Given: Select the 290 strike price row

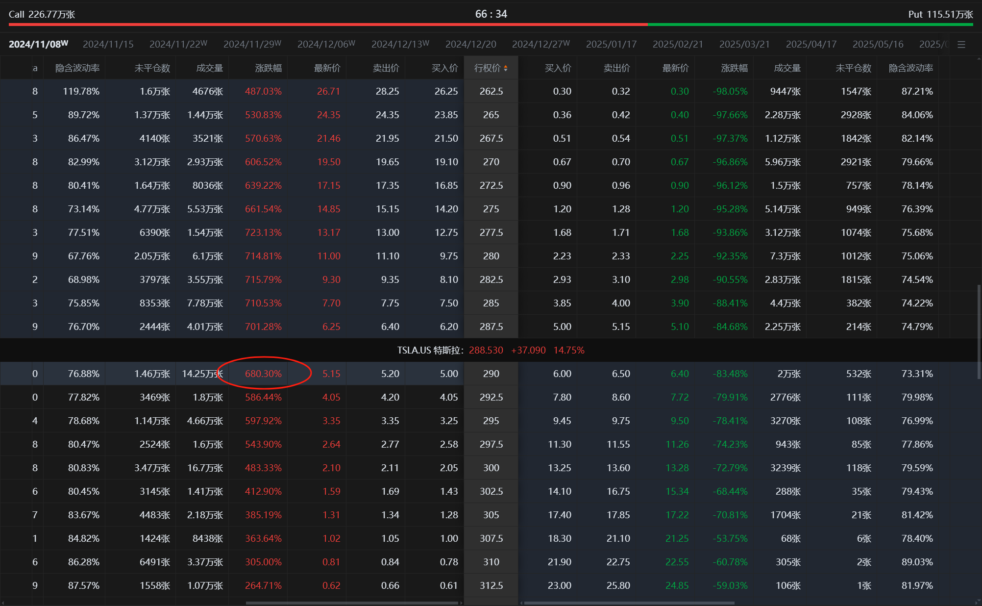Looking at the screenshot, I should click(x=491, y=374).
